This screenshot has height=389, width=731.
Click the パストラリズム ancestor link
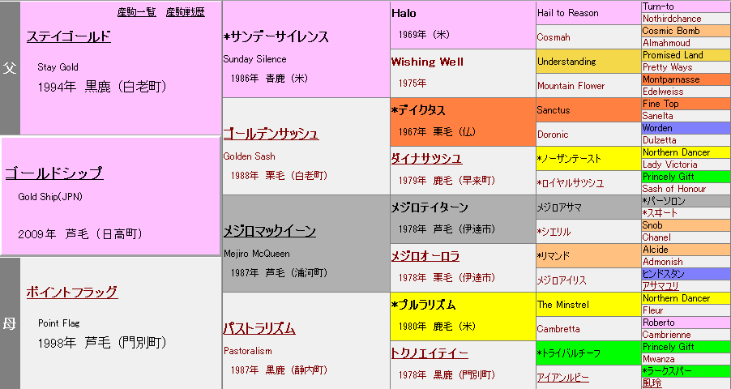259,328
